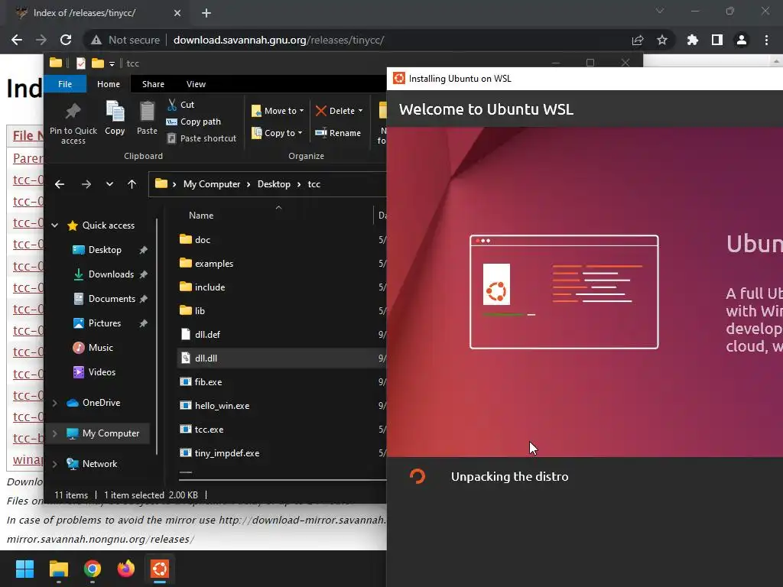Open the File tab in File Explorer
Viewport: 783px width, 587px height.
pyautogui.click(x=65, y=84)
